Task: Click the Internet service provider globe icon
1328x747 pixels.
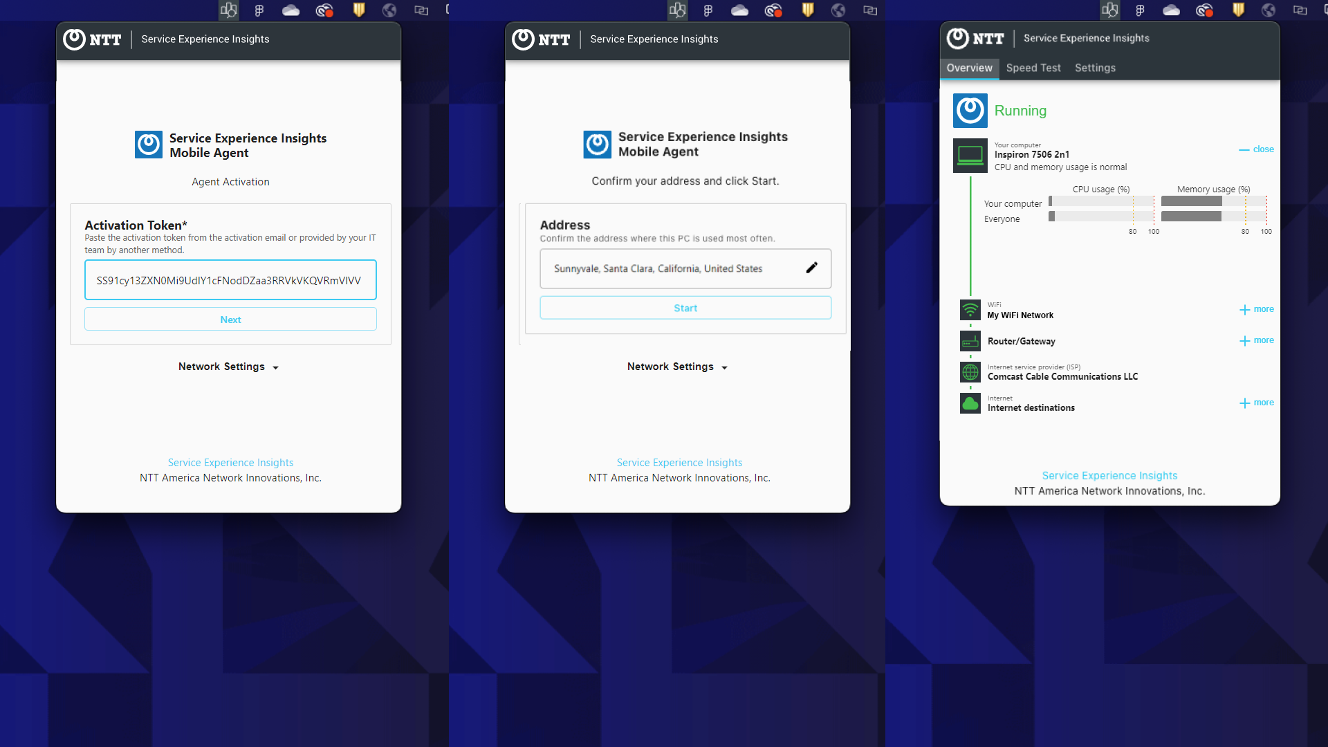Action: click(x=970, y=372)
